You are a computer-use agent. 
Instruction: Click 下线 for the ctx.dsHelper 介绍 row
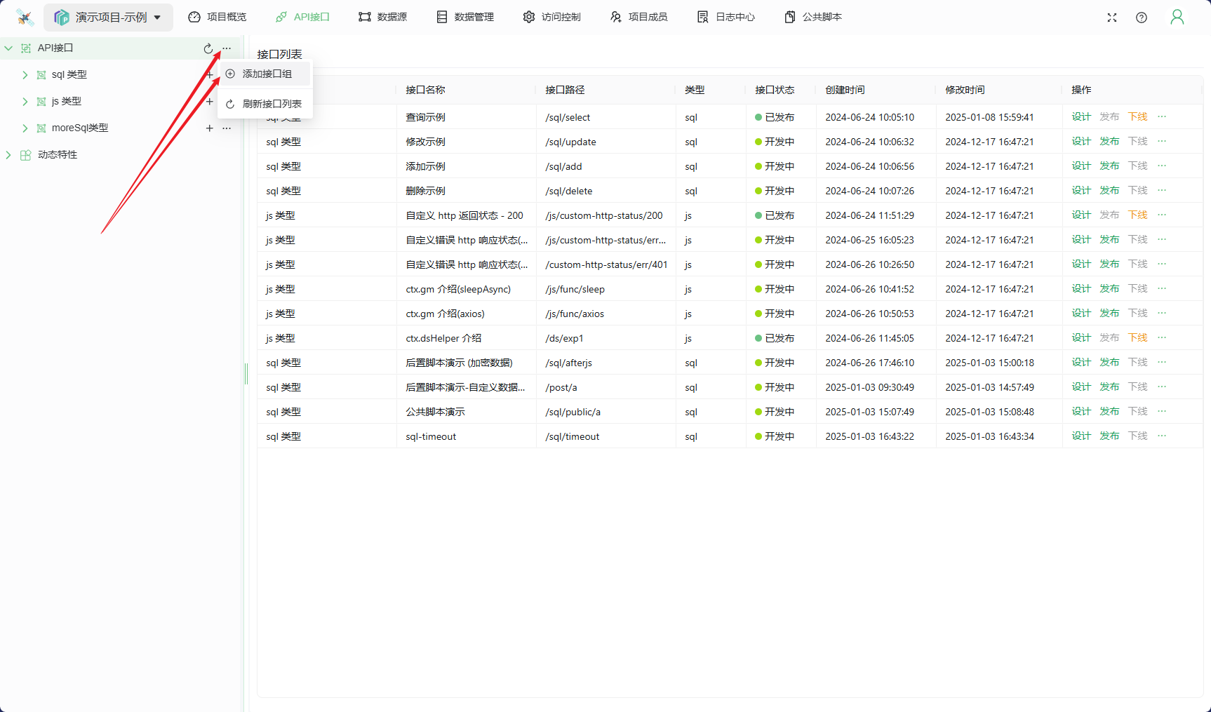click(1137, 338)
